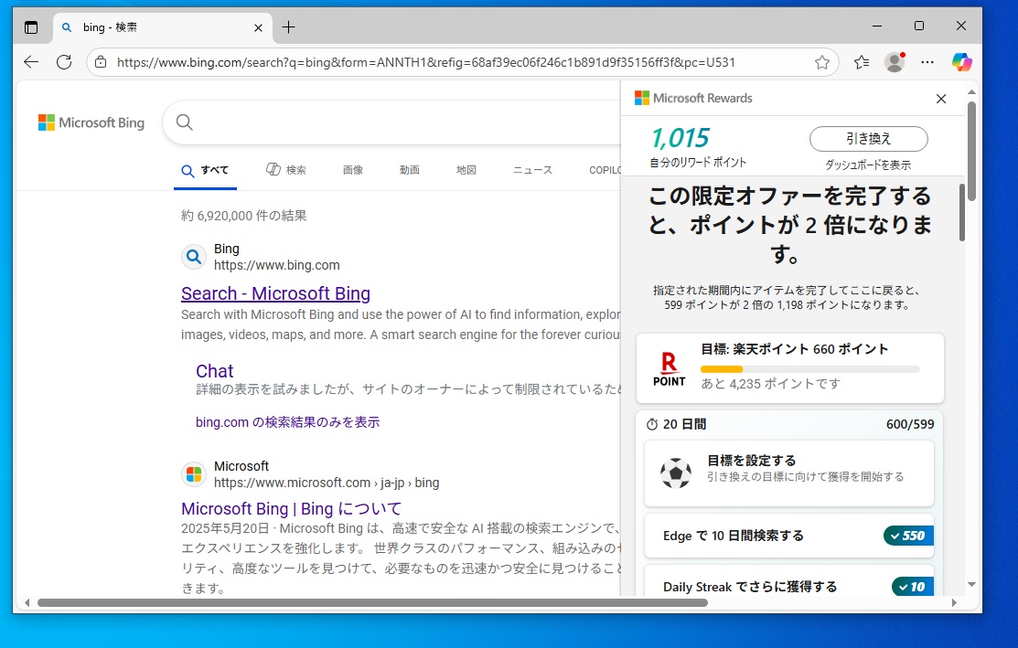Refresh the current page

[x=64, y=62]
